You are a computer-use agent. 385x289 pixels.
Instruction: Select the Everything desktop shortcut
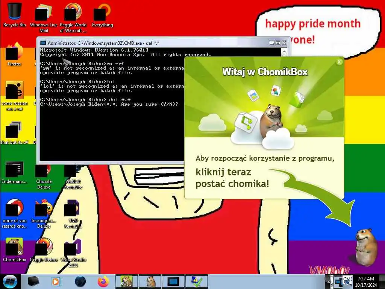tap(102, 15)
